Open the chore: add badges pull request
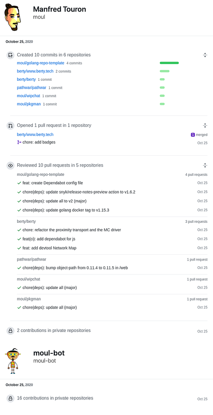This screenshot has height=415, width=213. coord(39,142)
